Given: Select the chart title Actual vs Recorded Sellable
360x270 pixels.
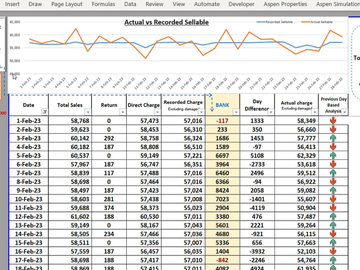Looking at the screenshot, I should 166,22.
